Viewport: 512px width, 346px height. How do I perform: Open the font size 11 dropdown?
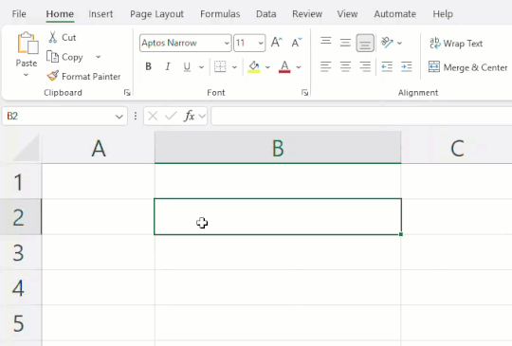261,43
